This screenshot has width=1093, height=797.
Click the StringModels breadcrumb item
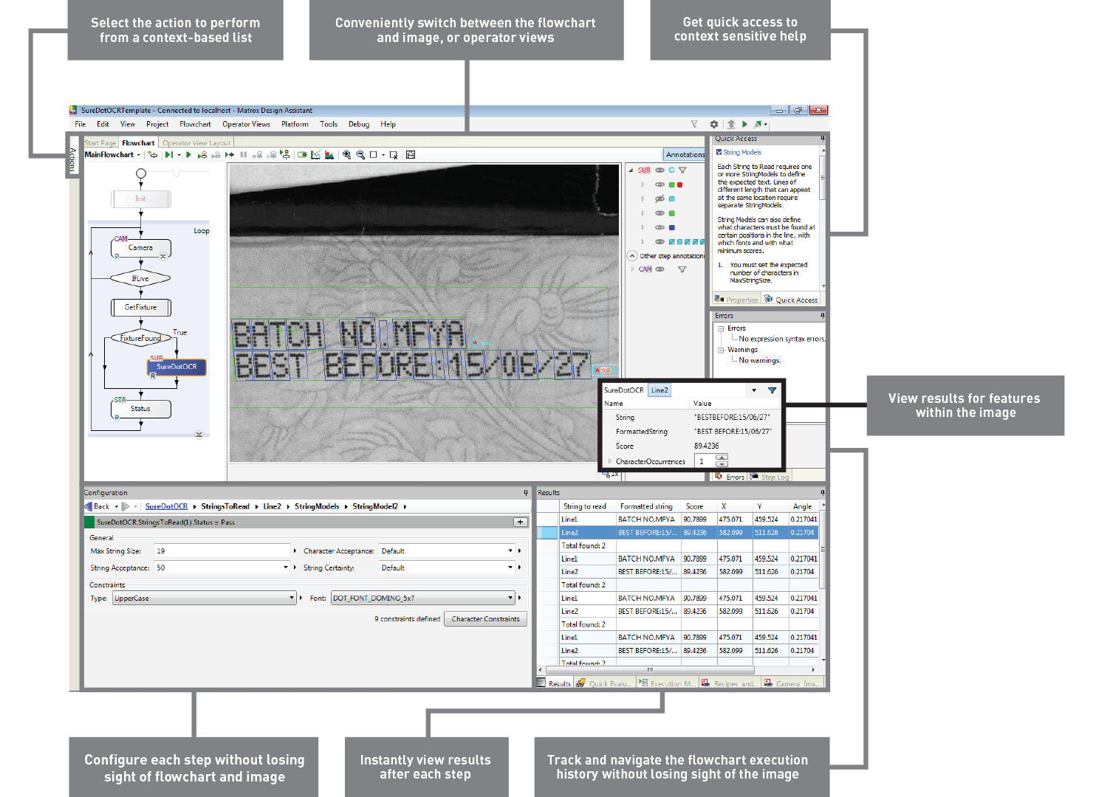click(x=317, y=506)
